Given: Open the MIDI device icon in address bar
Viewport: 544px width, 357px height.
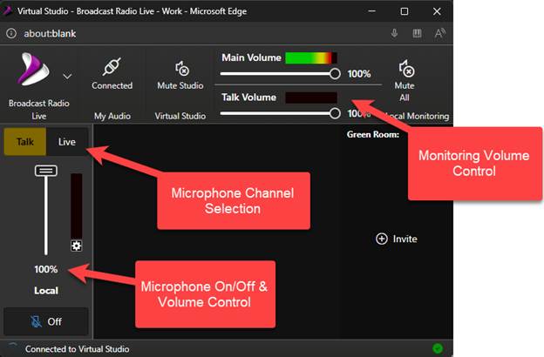Looking at the screenshot, I should click(x=417, y=33).
